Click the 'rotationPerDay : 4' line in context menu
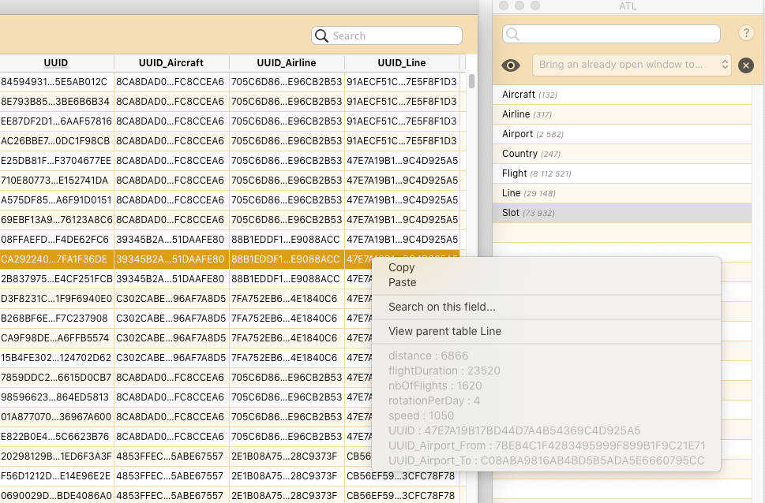This screenshot has width=765, height=503. pyautogui.click(x=434, y=401)
